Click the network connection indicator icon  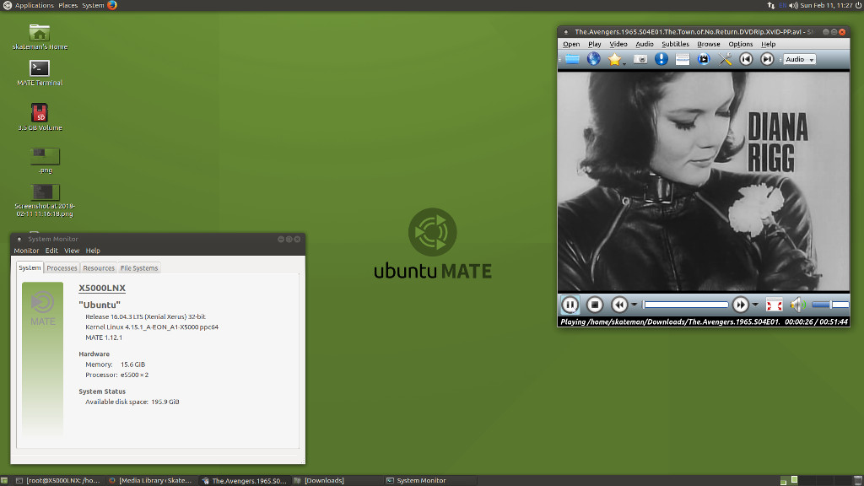pyautogui.click(x=770, y=6)
